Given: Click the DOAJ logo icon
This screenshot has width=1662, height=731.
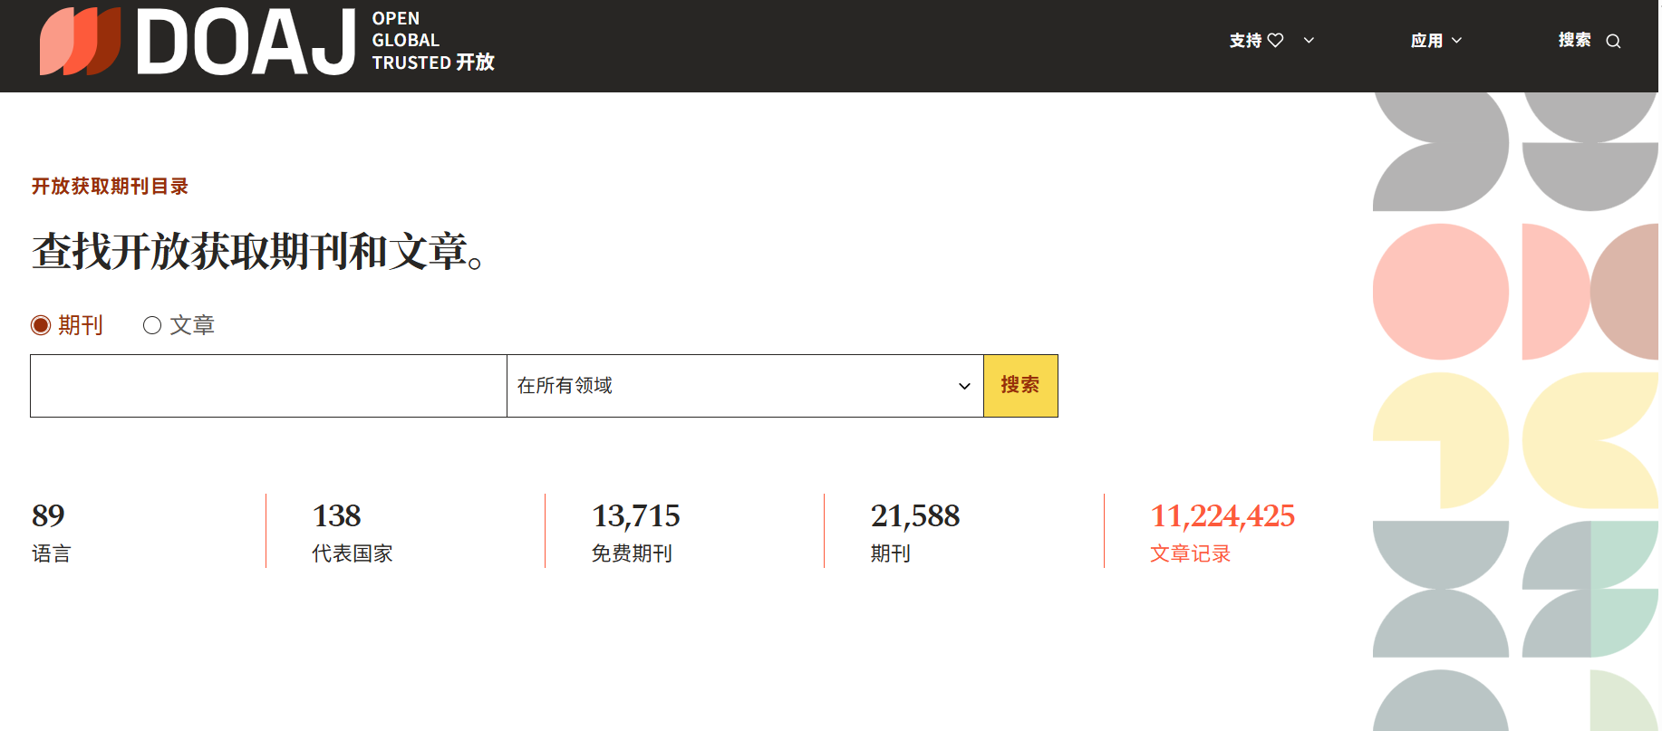Looking at the screenshot, I should coord(81,41).
